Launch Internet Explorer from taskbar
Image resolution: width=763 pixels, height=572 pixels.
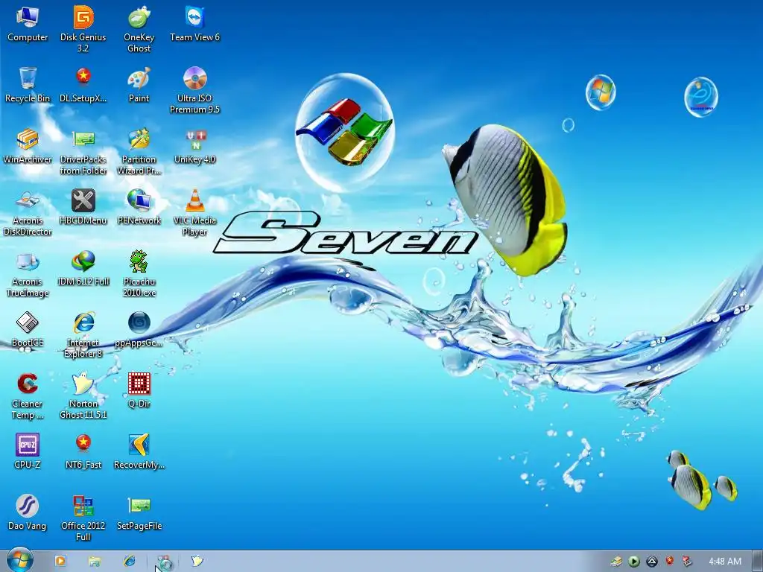coord(130,561)
